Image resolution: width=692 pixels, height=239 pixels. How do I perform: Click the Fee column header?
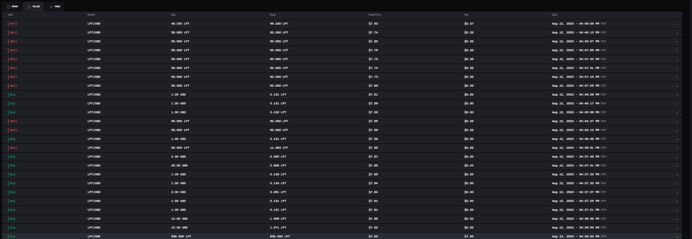click(466, 15)
